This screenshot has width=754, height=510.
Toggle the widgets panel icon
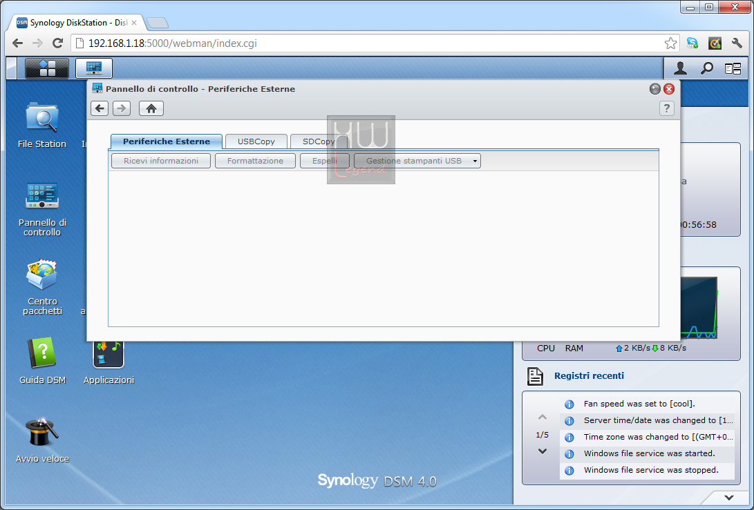[x=733, y=69]
